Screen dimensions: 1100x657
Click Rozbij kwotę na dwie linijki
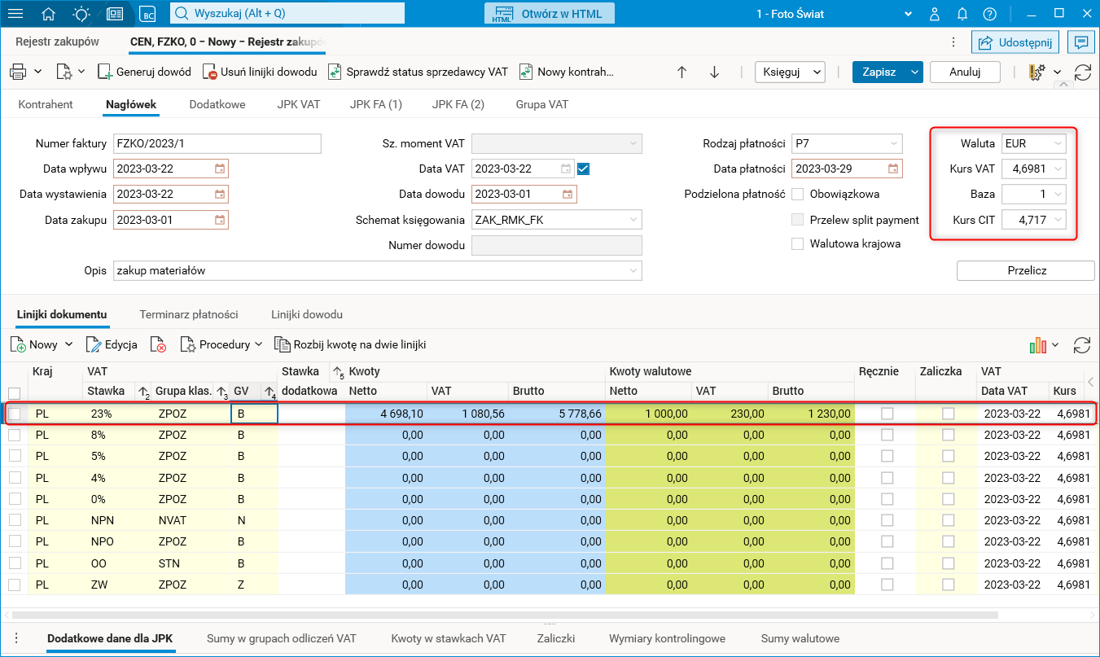click(350, 344)
